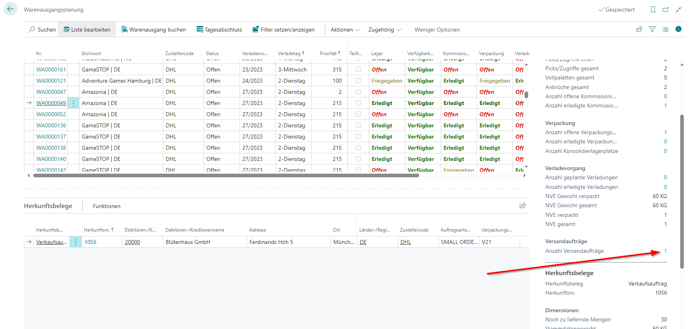The height and width of the screenshot is (329, 691).
Task: Expand the Aktionen dropdown menu
Action: (x=345, y=30)
